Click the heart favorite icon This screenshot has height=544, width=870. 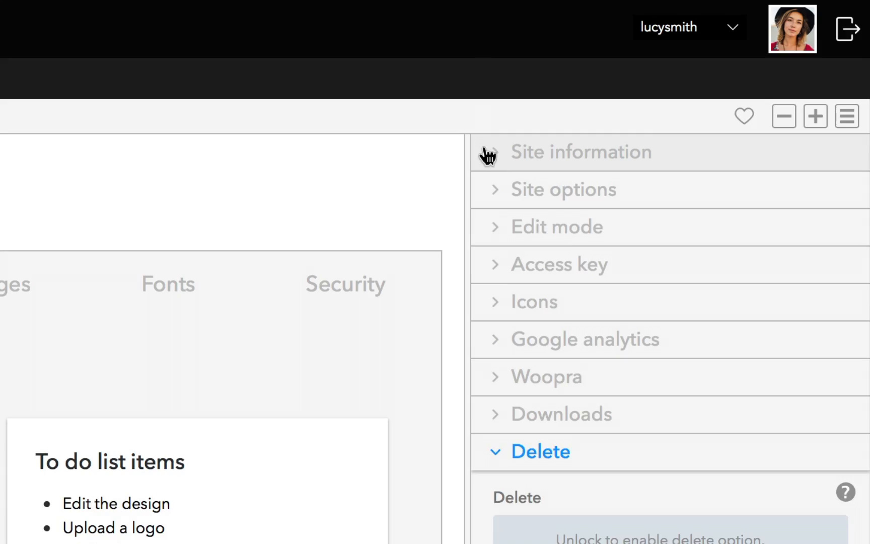pos(744,116)
